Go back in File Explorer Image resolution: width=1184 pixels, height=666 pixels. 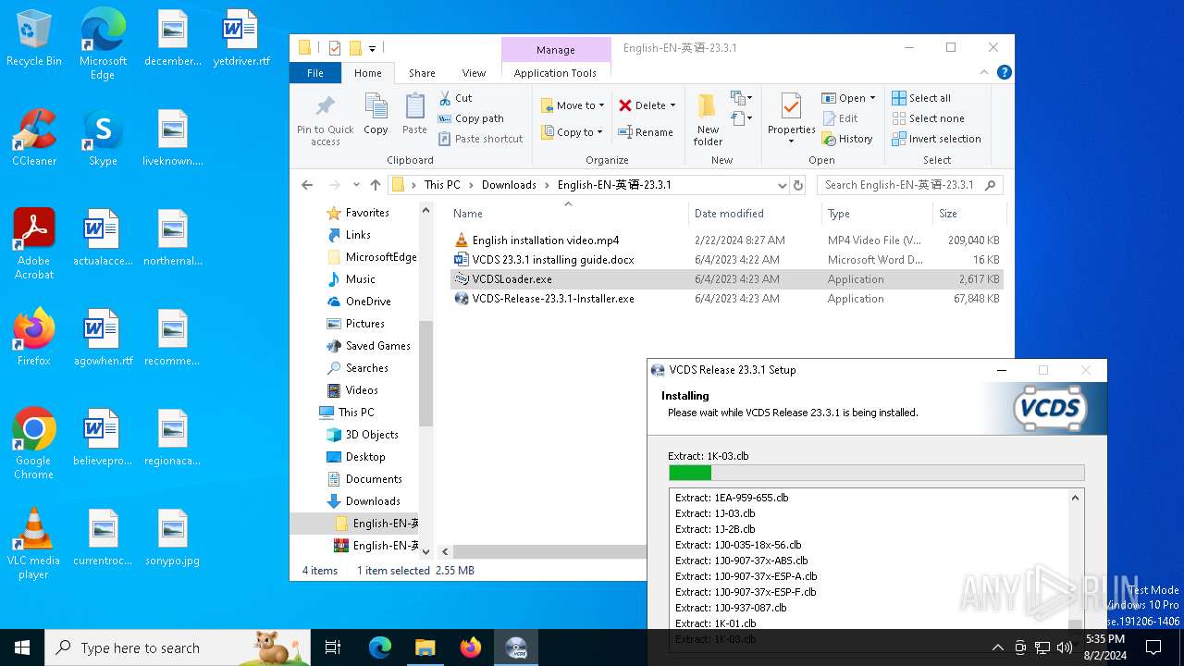[x=307, y=185]
